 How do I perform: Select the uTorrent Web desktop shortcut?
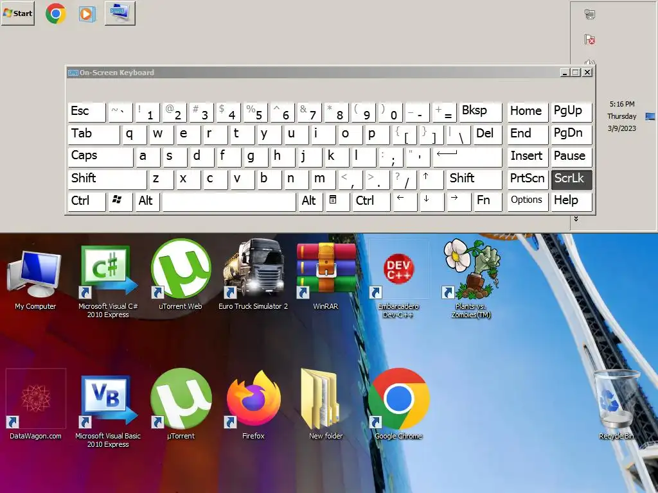[181, 275]
